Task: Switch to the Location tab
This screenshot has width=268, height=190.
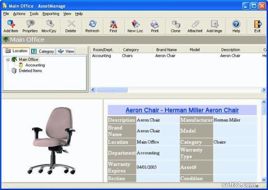Action: (x=16, y=51)
